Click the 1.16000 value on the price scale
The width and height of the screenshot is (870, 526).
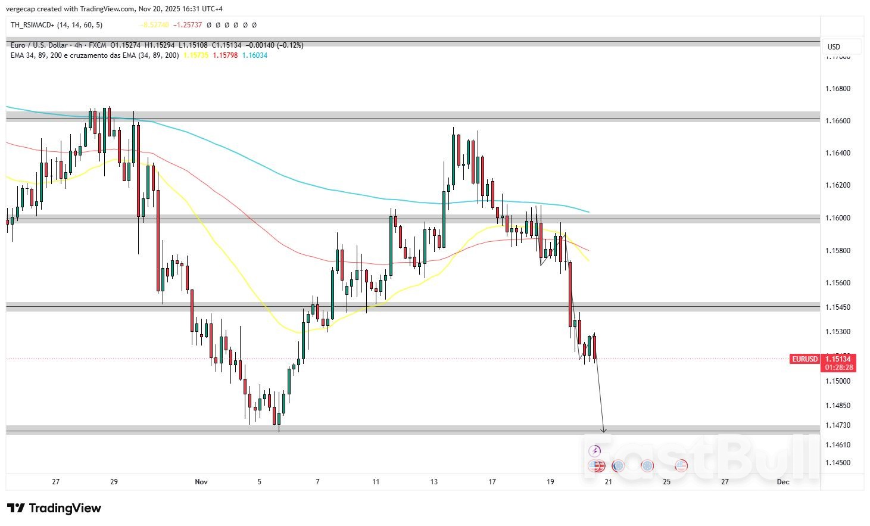838,217
